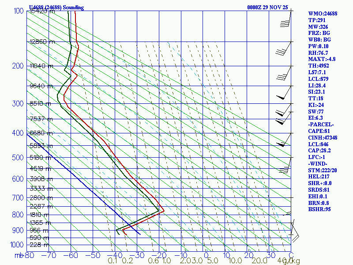Click the '1000' pressure level label
This screenshot has height=265, width=353.
[17, 245]
